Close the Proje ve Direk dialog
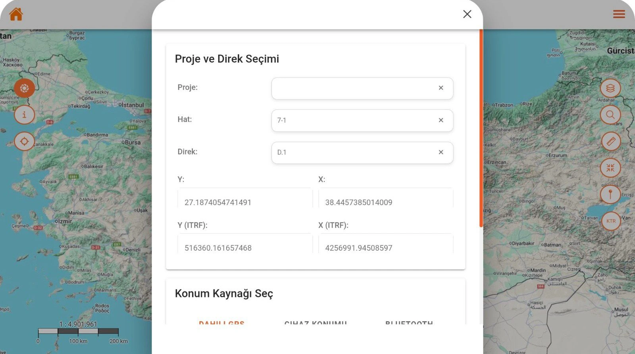Viewport: 635px width, 354px height. click(x=467, y=14)
